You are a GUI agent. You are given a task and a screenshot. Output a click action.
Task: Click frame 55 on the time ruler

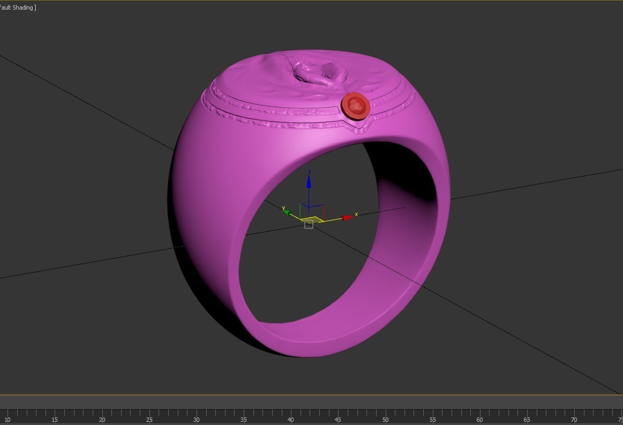(x=432, y=420)
